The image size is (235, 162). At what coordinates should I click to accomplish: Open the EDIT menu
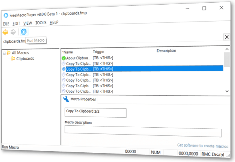(16, 24)
